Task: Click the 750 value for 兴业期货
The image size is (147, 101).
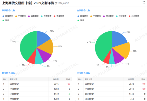Action: click(x=132, y=99)
